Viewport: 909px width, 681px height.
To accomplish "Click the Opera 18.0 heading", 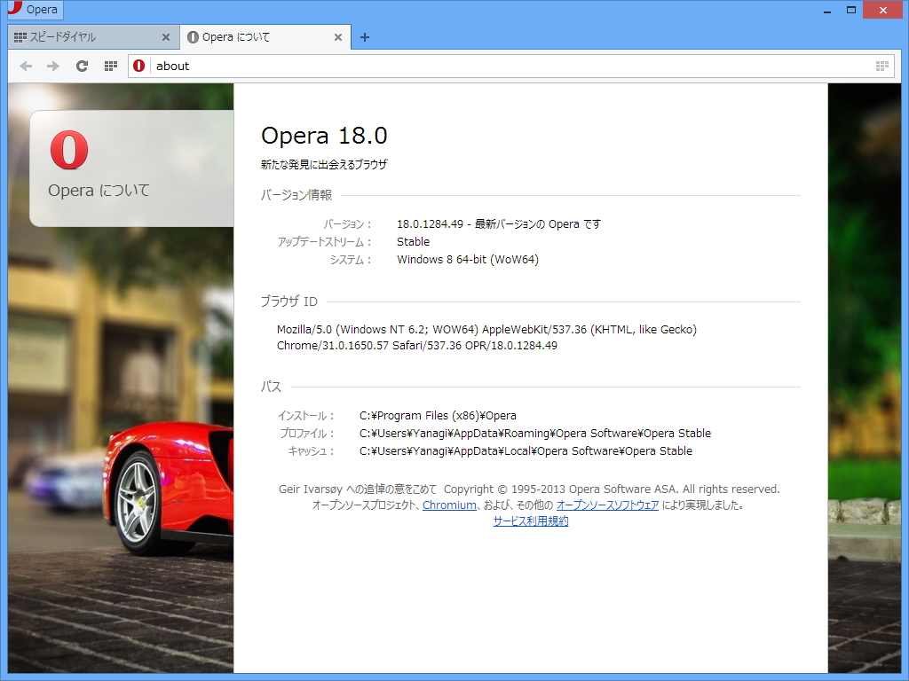I will click(x=324, y=136).
